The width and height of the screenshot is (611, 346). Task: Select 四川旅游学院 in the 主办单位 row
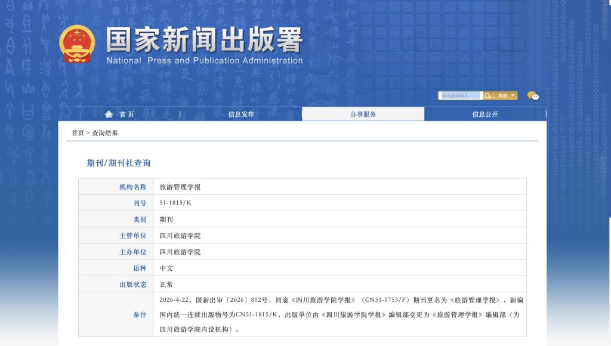click(x=180, y=252)
